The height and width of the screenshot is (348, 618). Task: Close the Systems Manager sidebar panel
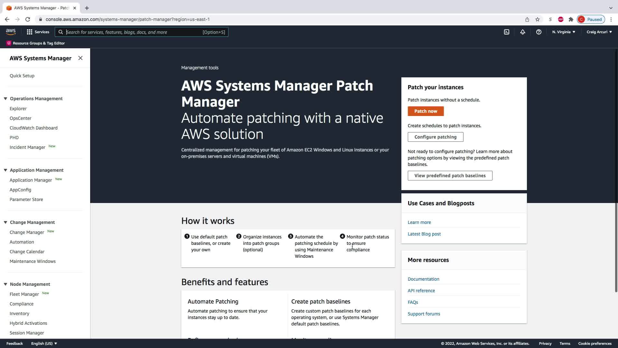(x=80, y=58)
